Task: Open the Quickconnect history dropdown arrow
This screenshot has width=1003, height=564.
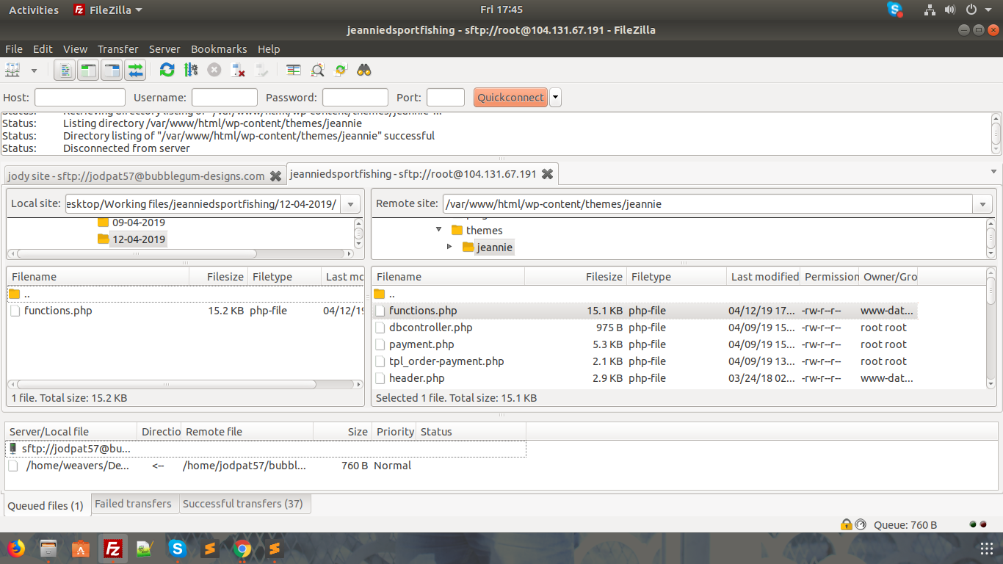Action: 555,97
